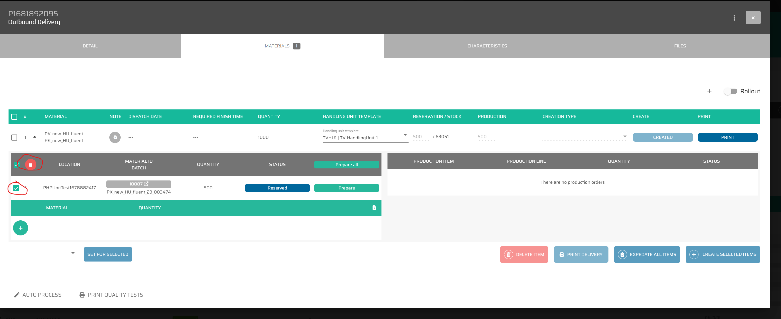Click the gray note icon in row 1
781x319 pixels.
tap(115, 138)
